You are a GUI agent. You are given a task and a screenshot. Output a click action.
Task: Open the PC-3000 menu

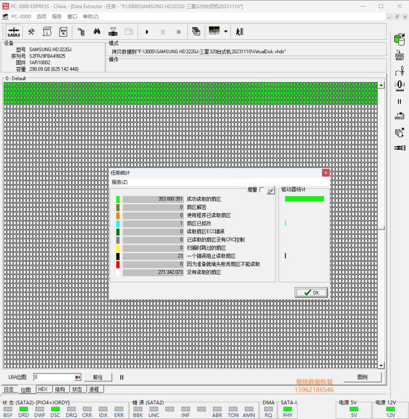point(21,16)
